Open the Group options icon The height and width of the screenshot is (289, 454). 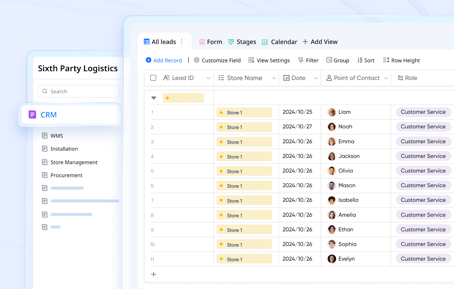[x=329, y=60]
